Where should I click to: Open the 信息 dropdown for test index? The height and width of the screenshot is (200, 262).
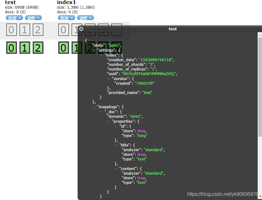[x=14, y=18]
